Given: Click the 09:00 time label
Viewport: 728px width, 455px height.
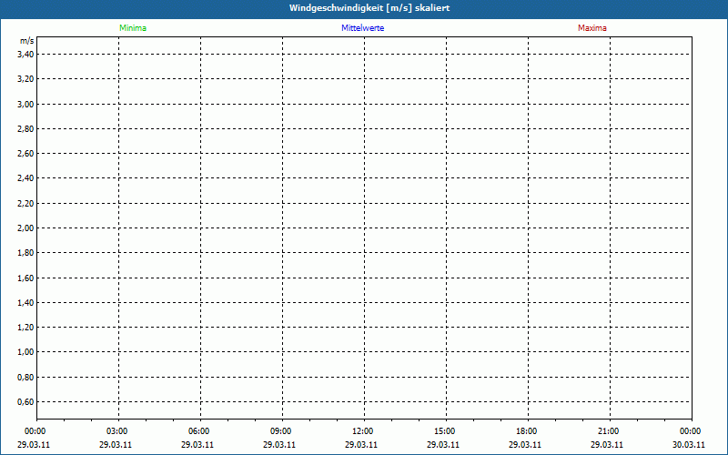Looking at the screenshot, I should pyautogui.click(x=281, y=431).
